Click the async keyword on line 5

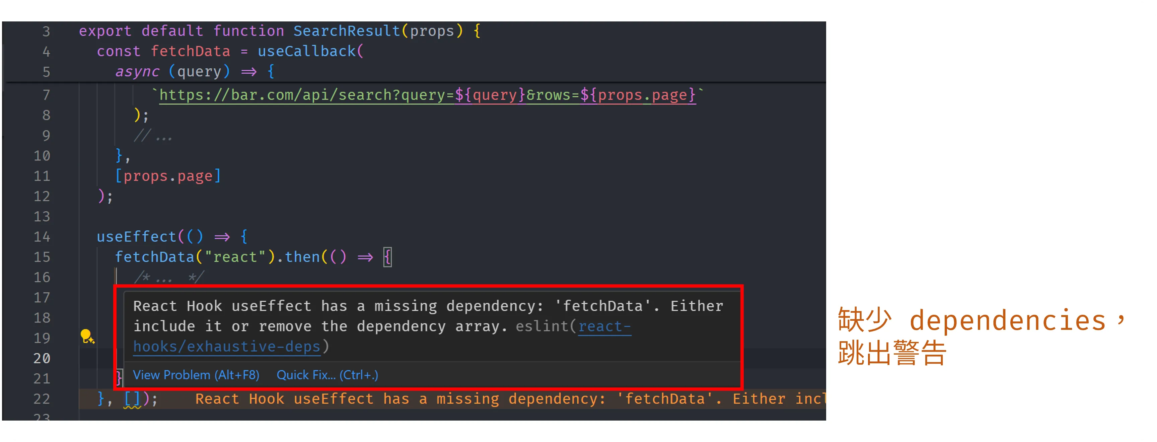[137, 71]
